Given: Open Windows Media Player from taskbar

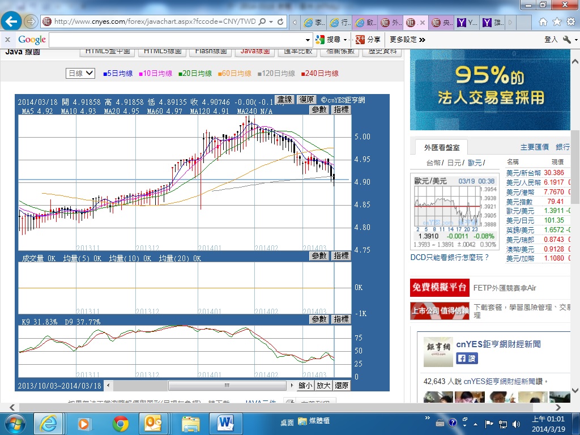Looking at the screenshot, I should click(84, 424).
